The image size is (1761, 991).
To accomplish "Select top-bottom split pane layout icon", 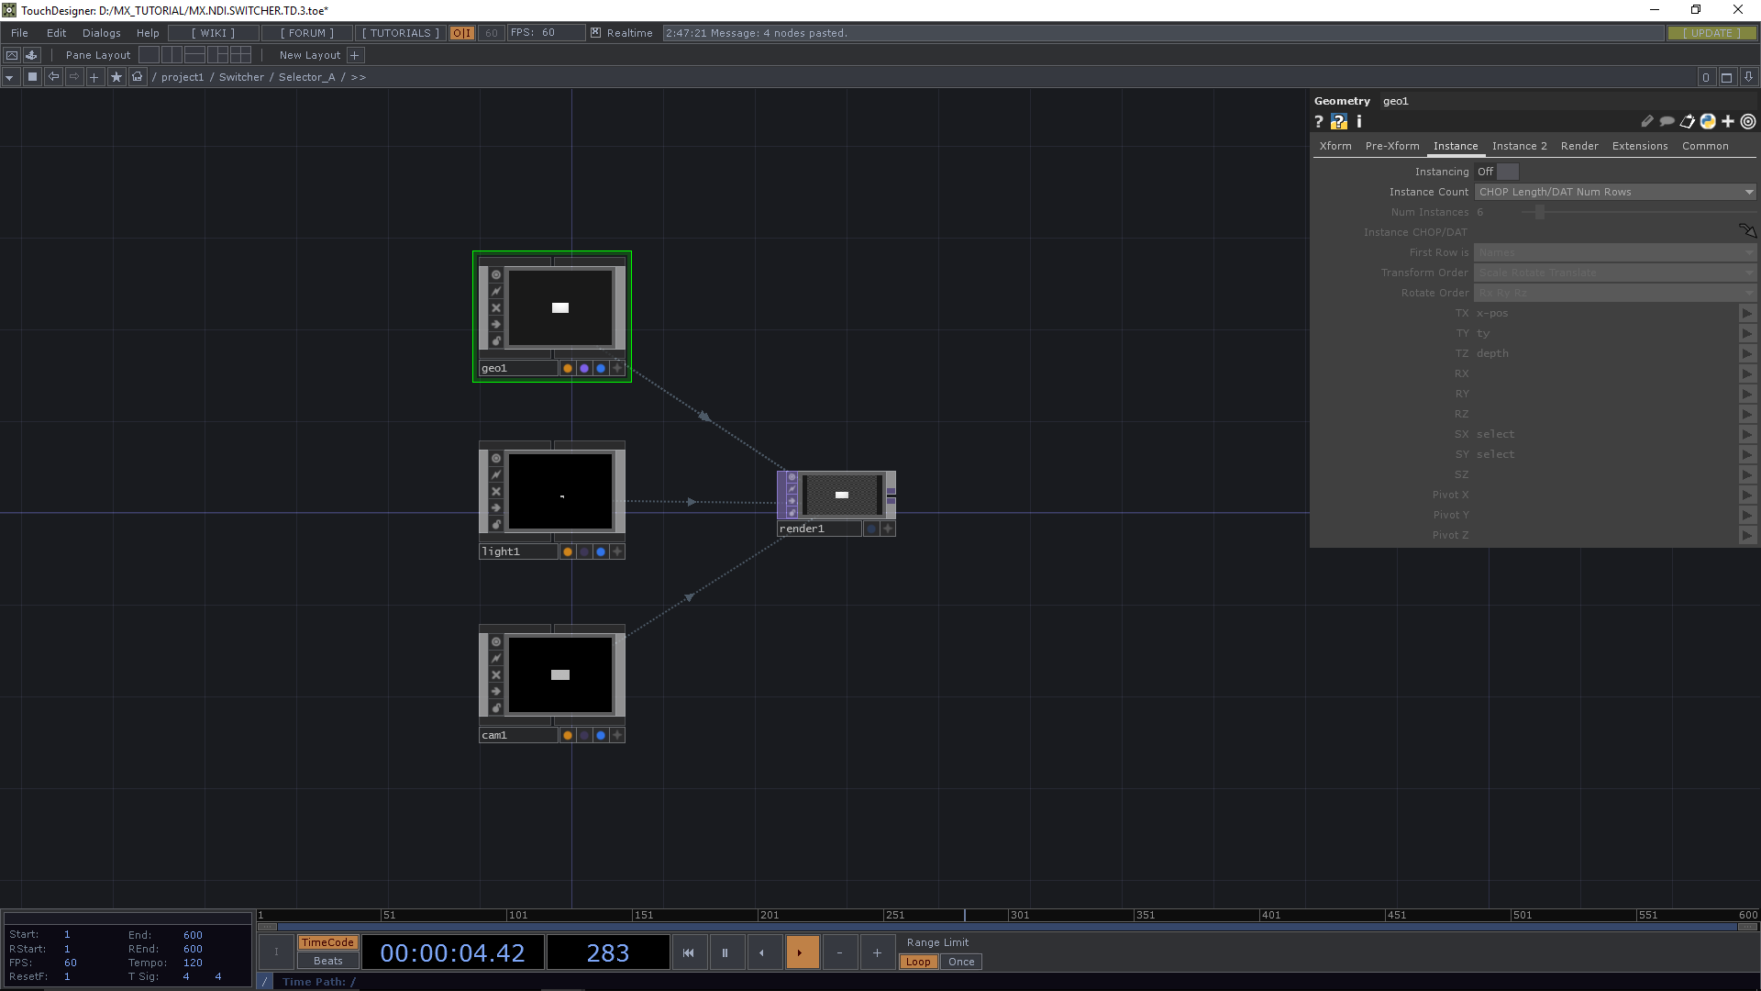I will (x=194, y=55).
